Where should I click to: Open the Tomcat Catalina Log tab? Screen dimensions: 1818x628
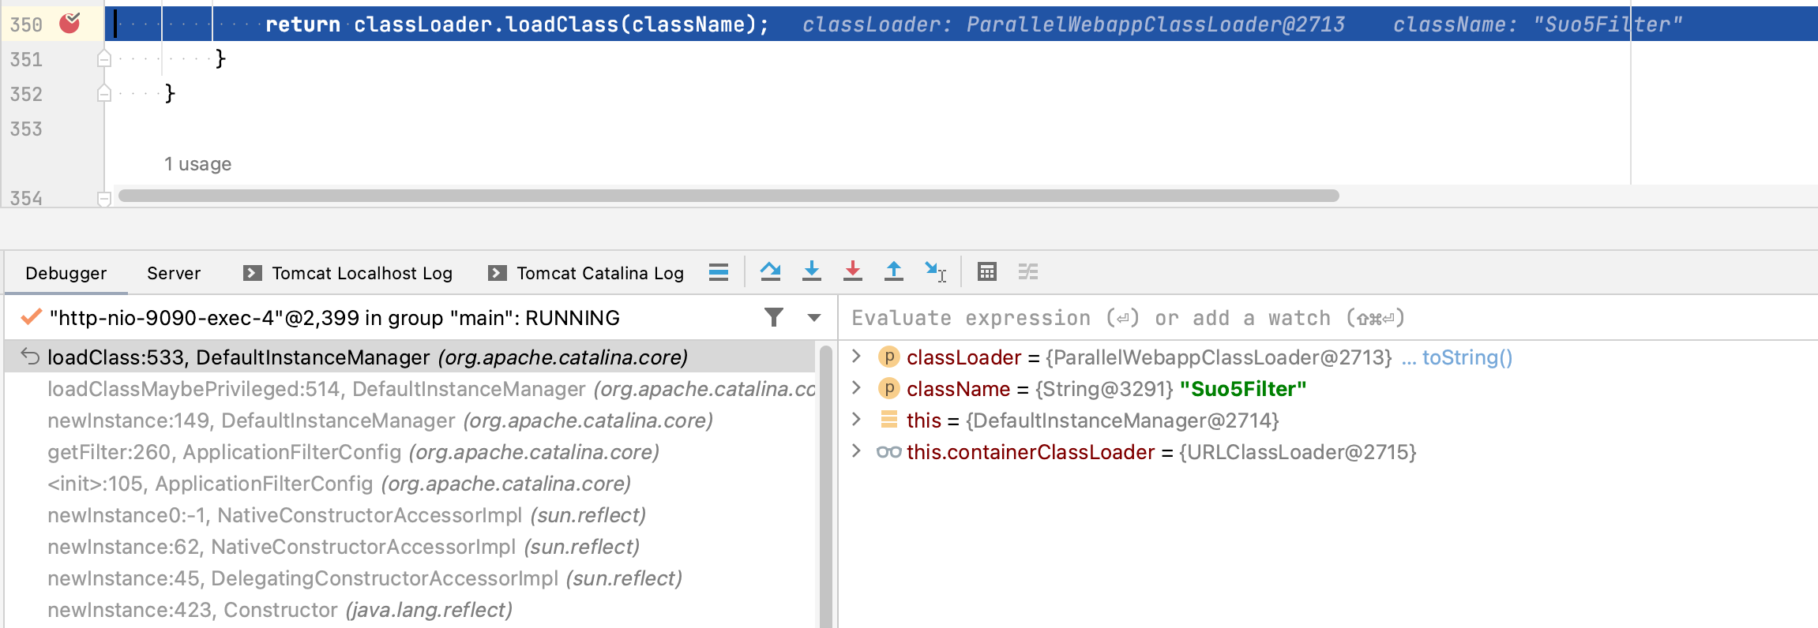(x=586, y=273)
